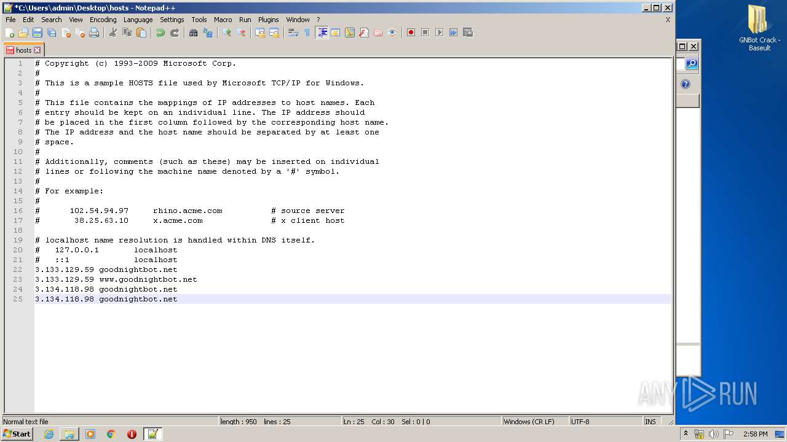Click the Start button on the taskbar
Viewport: 787px width, 442px height.
(x=17, y=434)
